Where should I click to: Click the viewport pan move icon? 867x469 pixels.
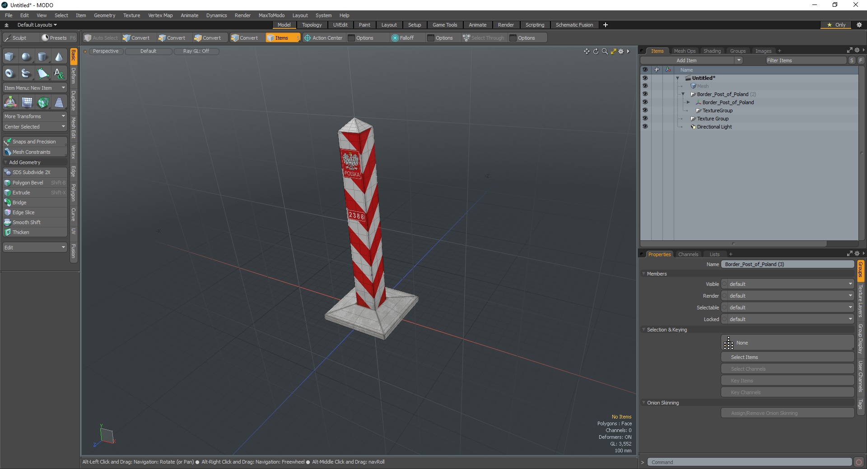pyautogui.click(x=587, y=51)
